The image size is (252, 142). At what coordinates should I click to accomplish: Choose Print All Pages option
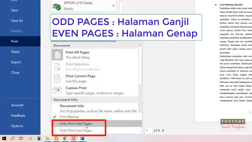pos(95,55)
